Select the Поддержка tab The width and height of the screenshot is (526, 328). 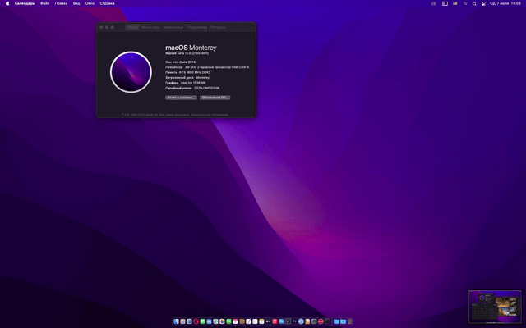(x=197, y=27)
